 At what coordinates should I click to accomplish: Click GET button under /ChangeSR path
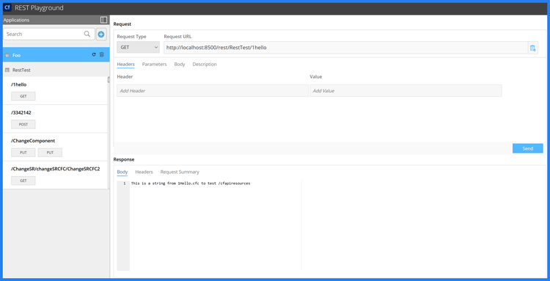point(23,180)
